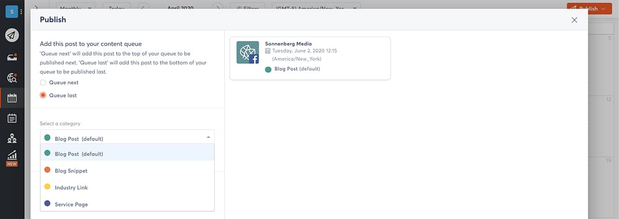
Task: Click the paper plane publish icon in sidebar
Action: coord(12,35)
